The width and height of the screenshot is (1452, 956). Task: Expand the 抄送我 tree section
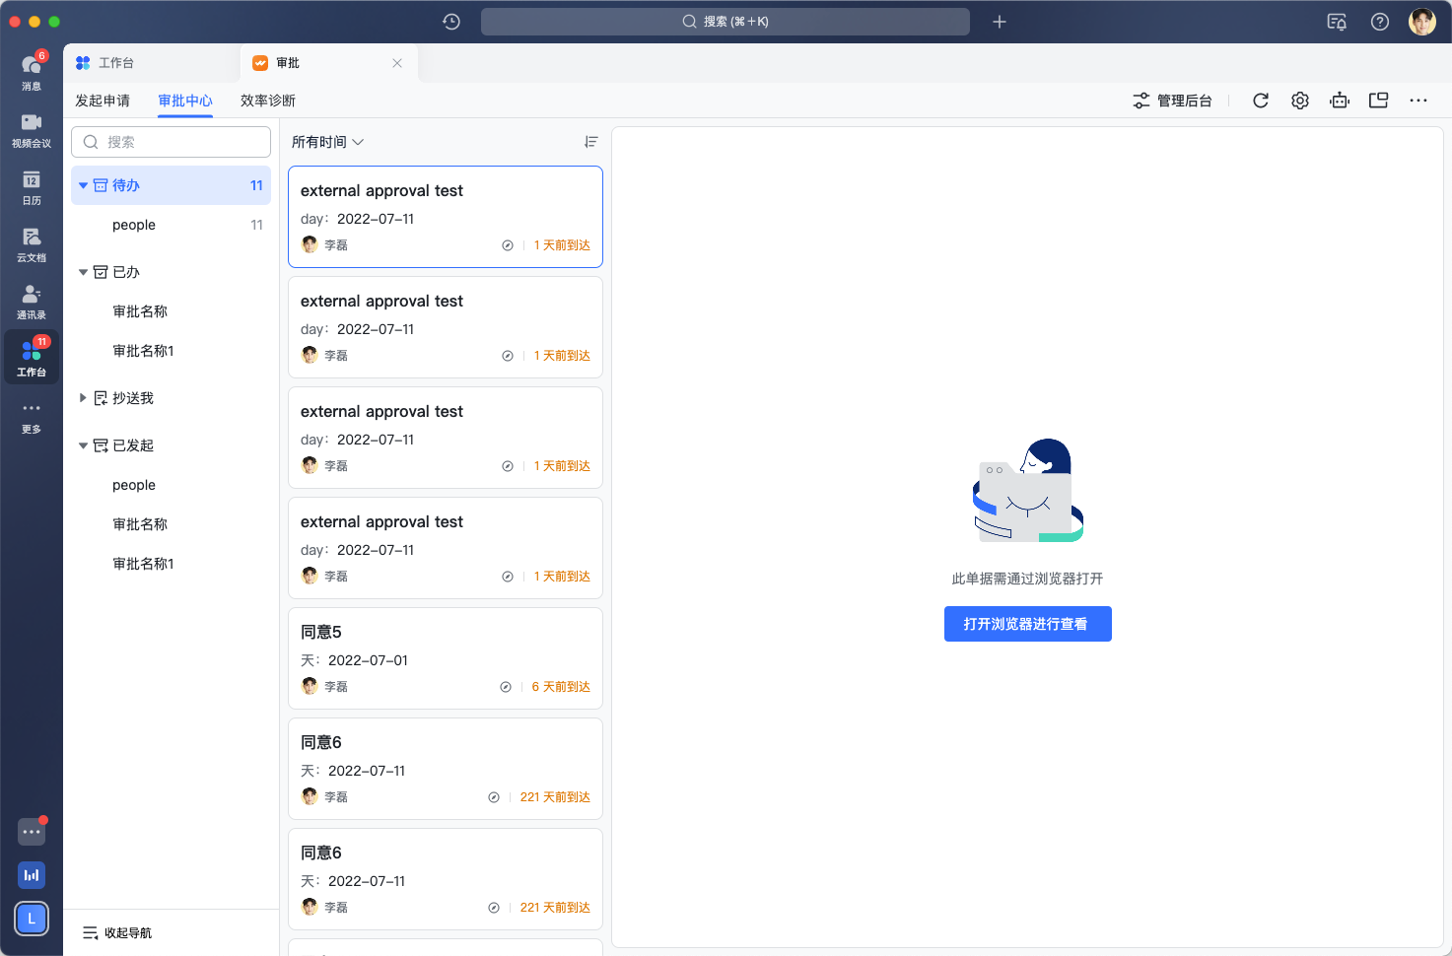coord(84,398)
